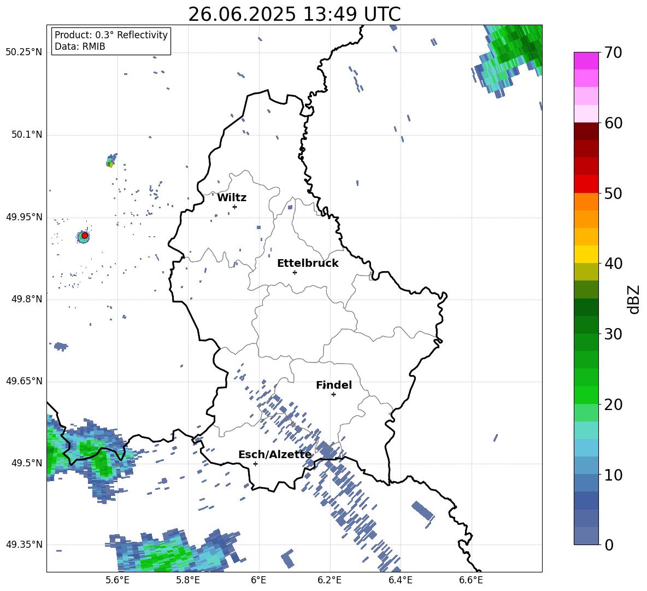Screen dimensions: 647x591
Task: Click the Esch/Alzette city label
Action: [275, 454]
